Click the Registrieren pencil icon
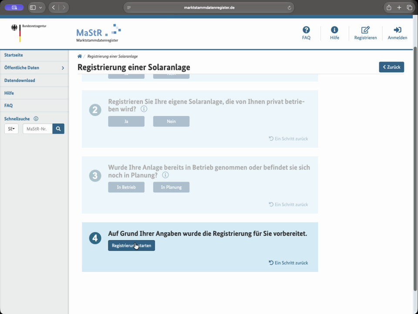Screen dimensions: 418x314 (365, 30)
